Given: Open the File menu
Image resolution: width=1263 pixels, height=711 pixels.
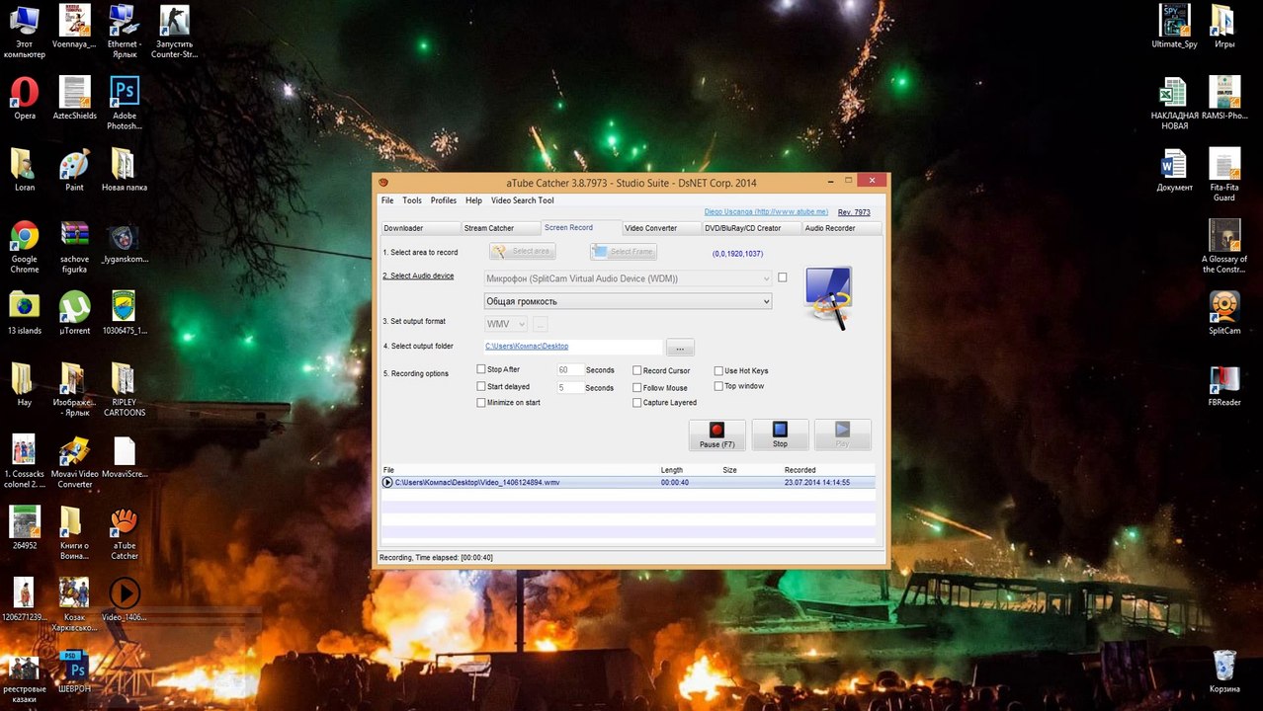Looking at the screenshot, I should pos(387,200).
